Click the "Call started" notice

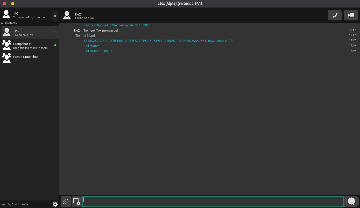click(x=91, y=46)
